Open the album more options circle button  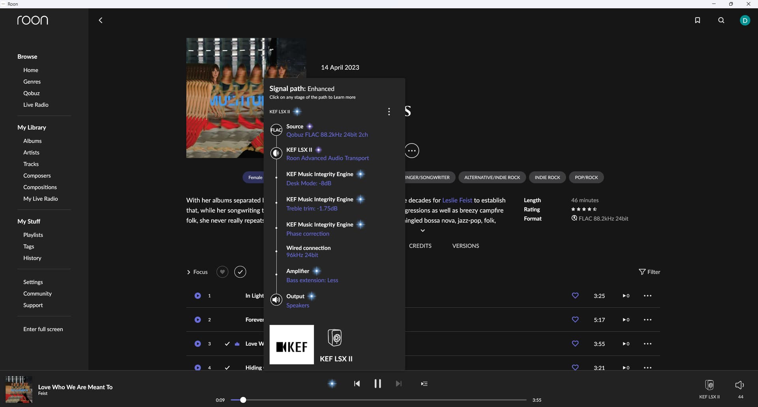tap(412, 151)
